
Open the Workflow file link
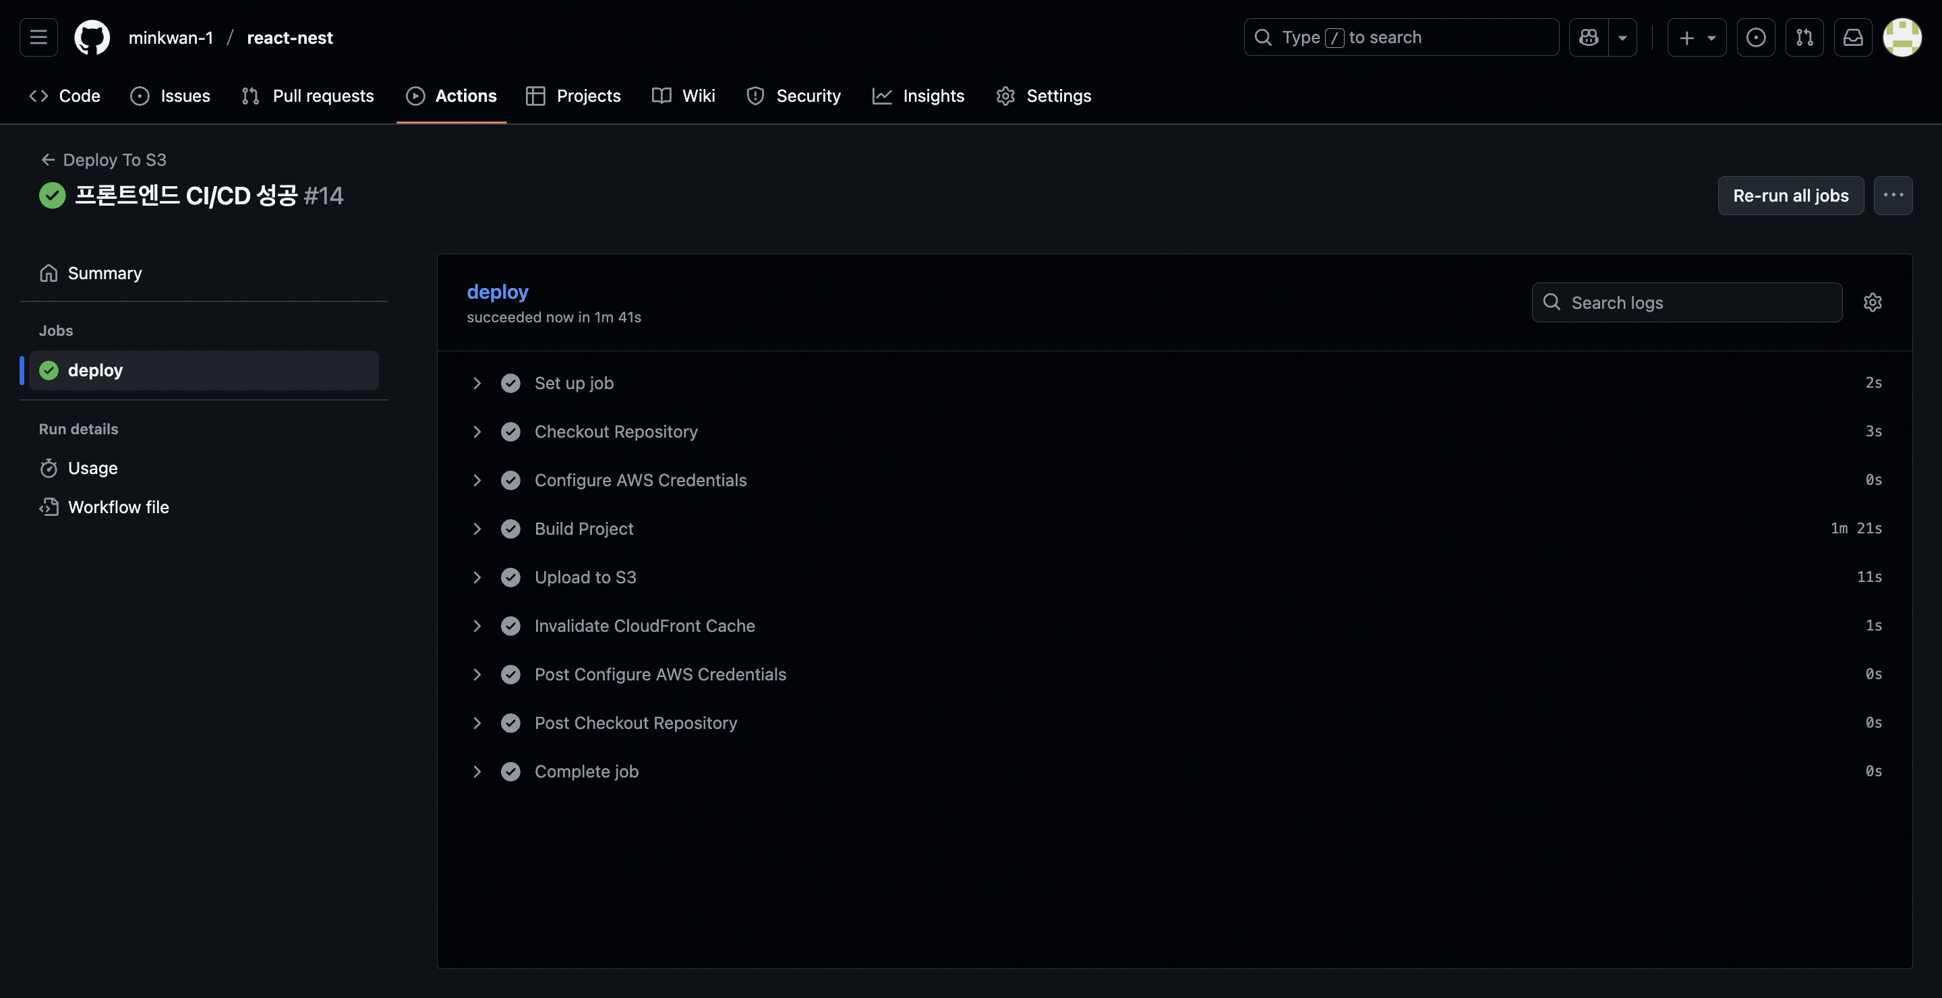coord(119,507)
